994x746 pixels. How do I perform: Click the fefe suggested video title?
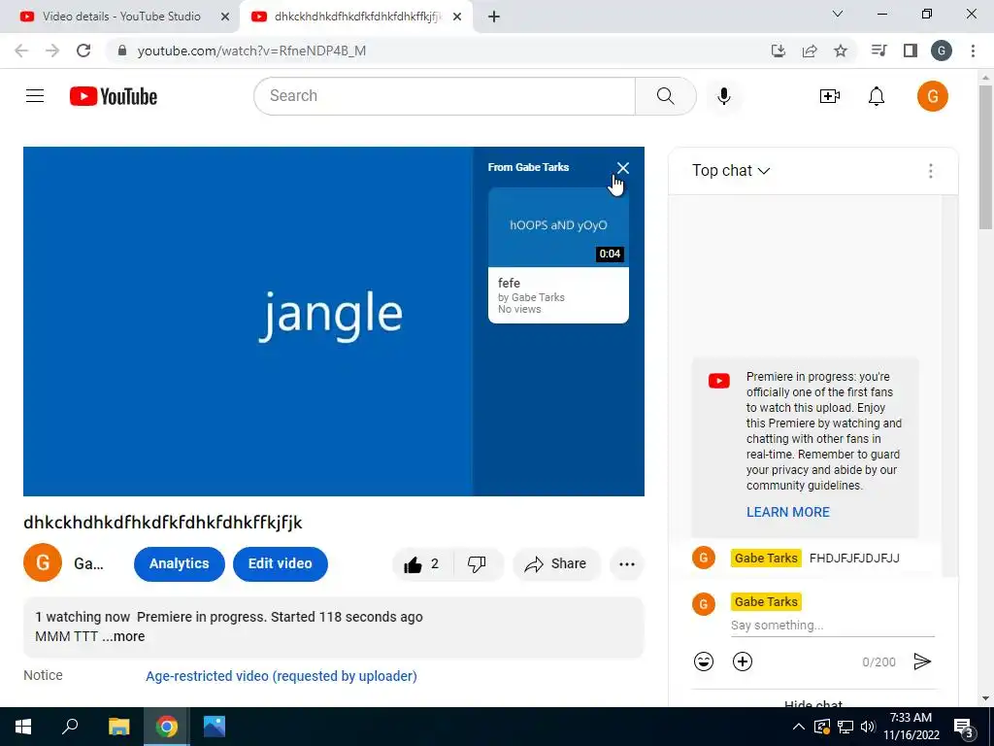click(509, 283)
